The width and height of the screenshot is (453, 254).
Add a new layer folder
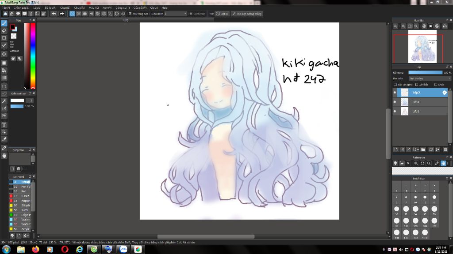[423, 149]
